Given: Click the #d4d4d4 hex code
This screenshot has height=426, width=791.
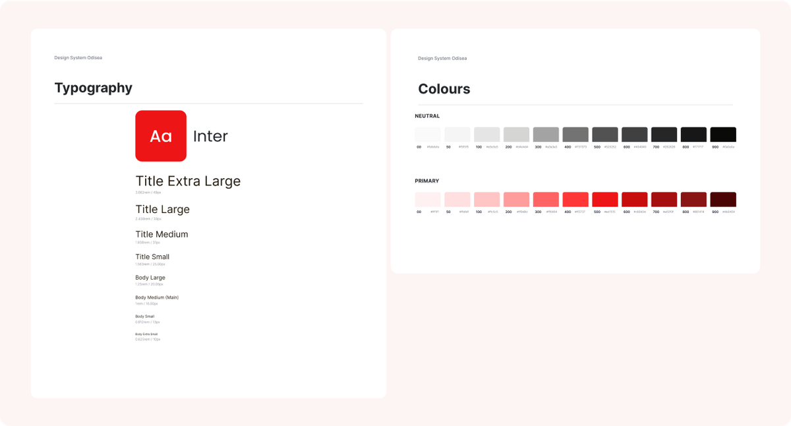Looking at the screenshot, I should (x=523, y=147).
